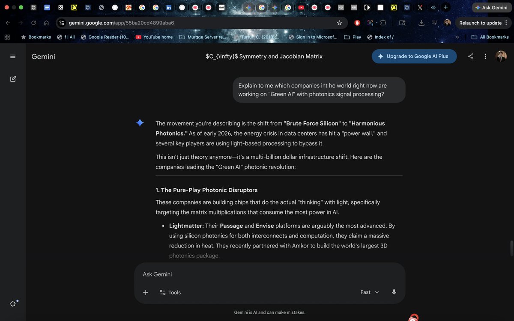
Task: Activate microphone voice input
Action: pyautogui.click(x=394, y=292)
